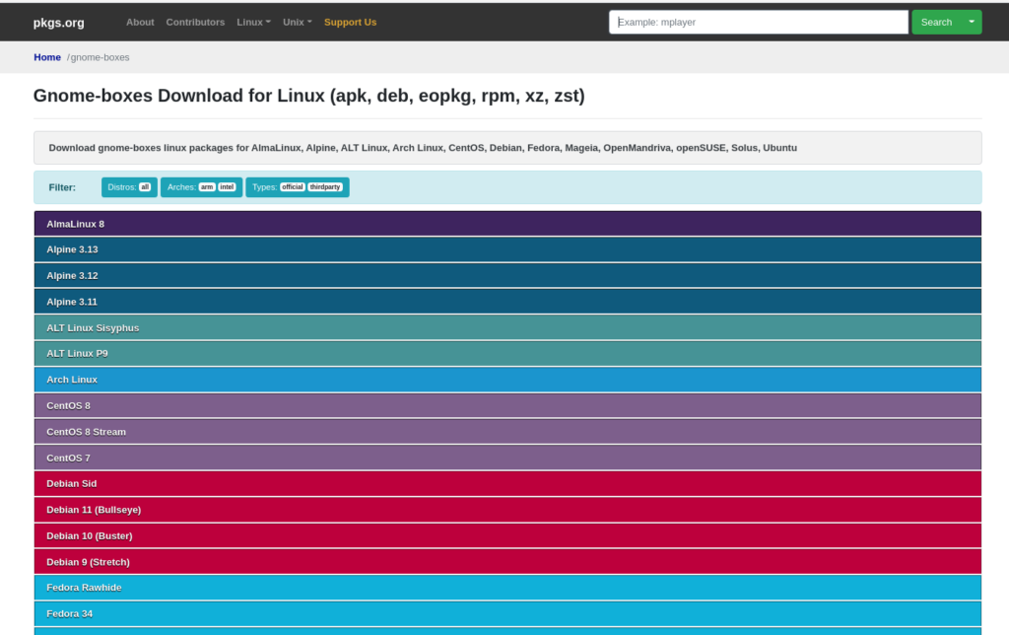Expand the AlmaLinux 8 section

pos(507,224)
